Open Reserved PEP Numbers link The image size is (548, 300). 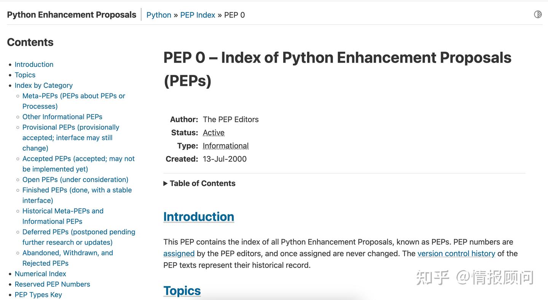pos(52,284)
